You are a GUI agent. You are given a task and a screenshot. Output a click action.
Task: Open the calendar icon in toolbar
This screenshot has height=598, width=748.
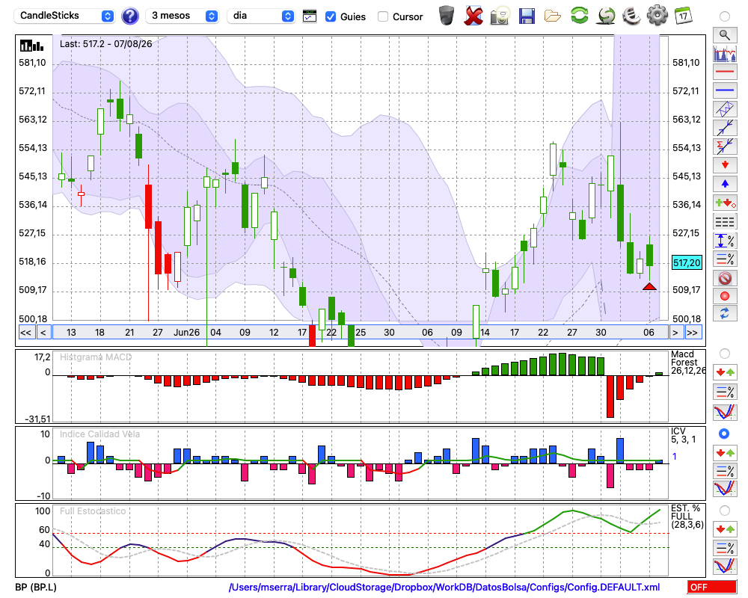click(x=683, y=16)
